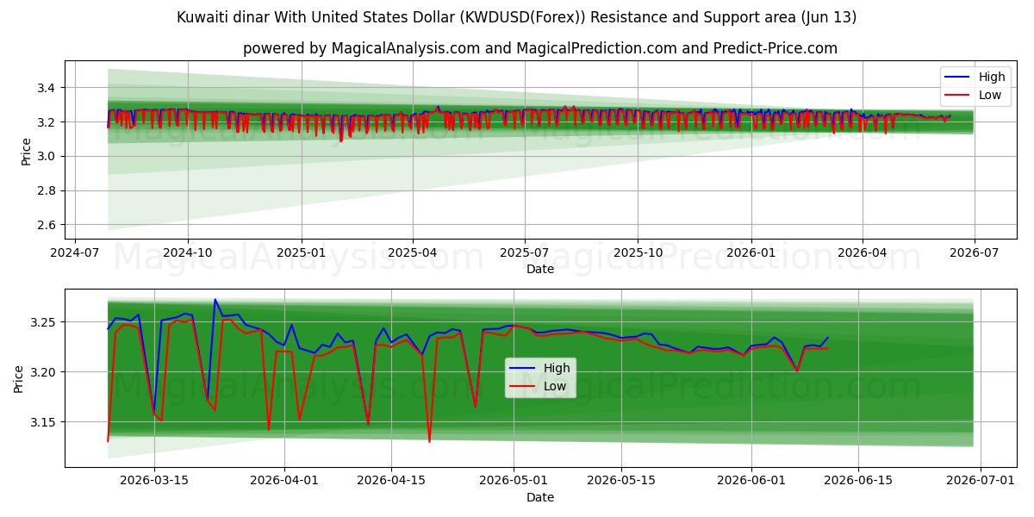Click the 2026-05-01 date tick label
The width and height of the screenshot is (1034, 517).
[x=514, y=483]
